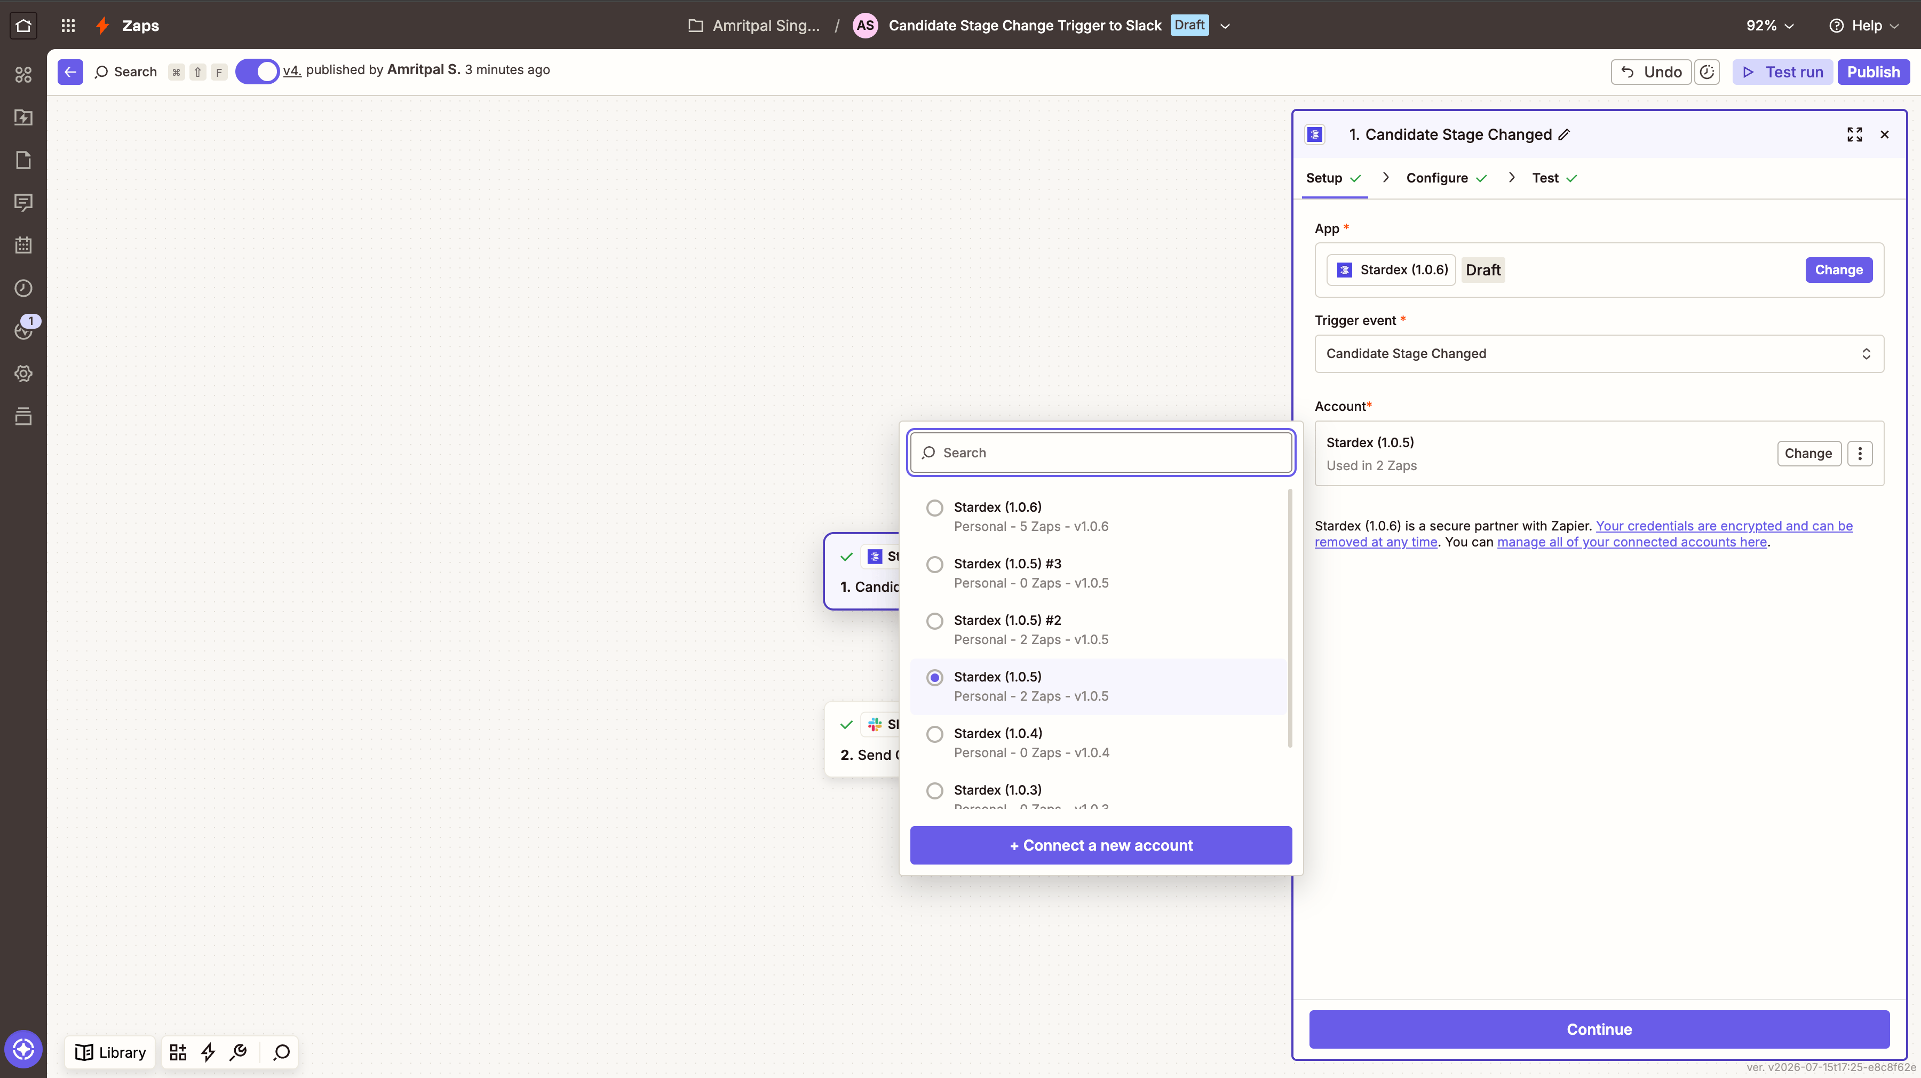Select the Stardex (1.0.6) account radio

tap(934, 508)
